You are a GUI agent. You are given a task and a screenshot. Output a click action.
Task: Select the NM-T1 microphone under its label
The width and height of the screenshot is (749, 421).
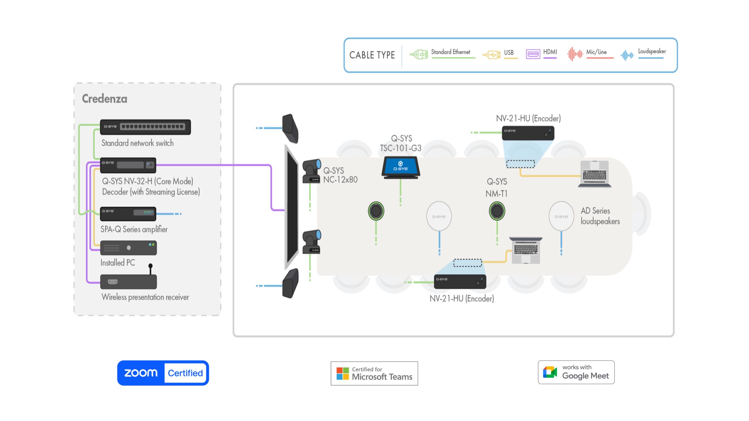[x=497, y=211]
